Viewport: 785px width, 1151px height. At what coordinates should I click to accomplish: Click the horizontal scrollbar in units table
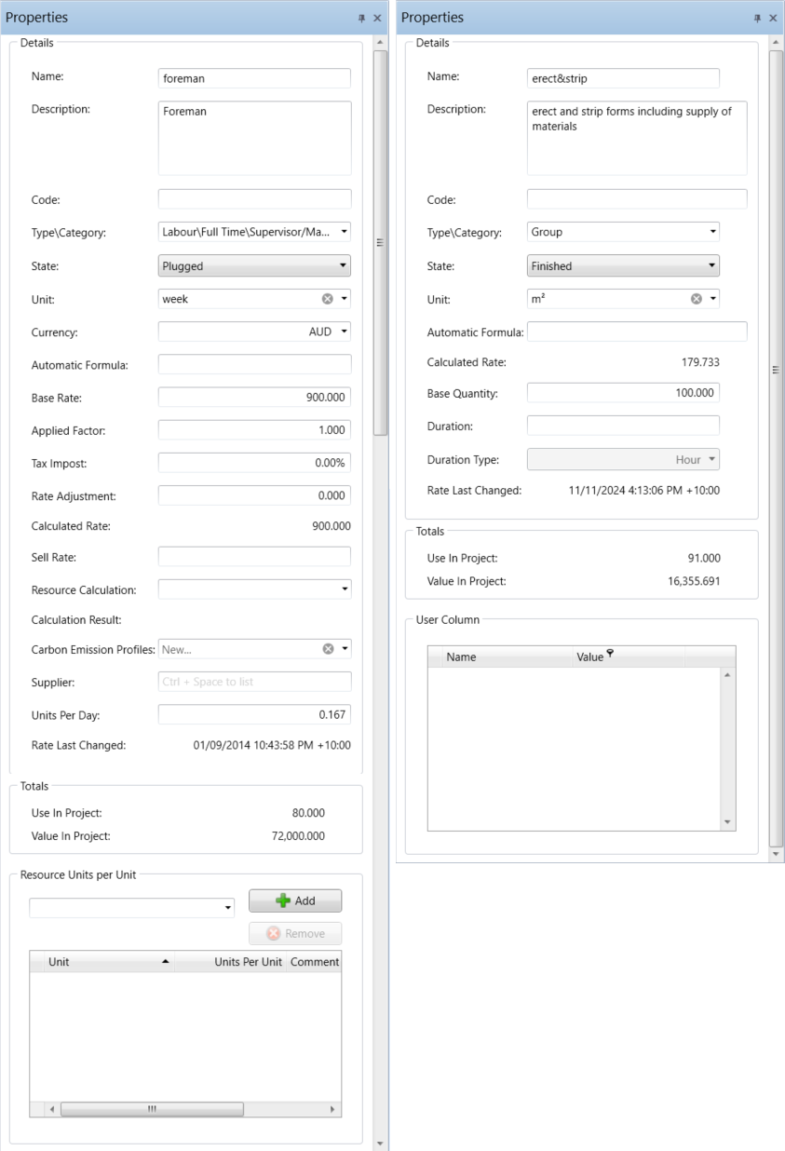[151, 1109]
